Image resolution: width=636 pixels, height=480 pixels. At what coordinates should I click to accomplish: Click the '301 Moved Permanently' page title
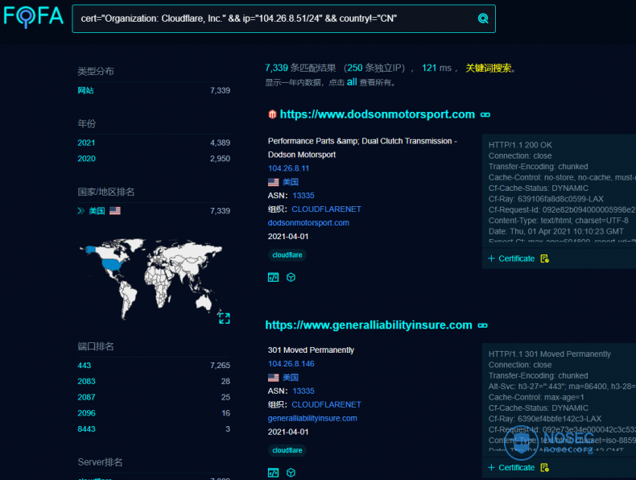[311, 350]
